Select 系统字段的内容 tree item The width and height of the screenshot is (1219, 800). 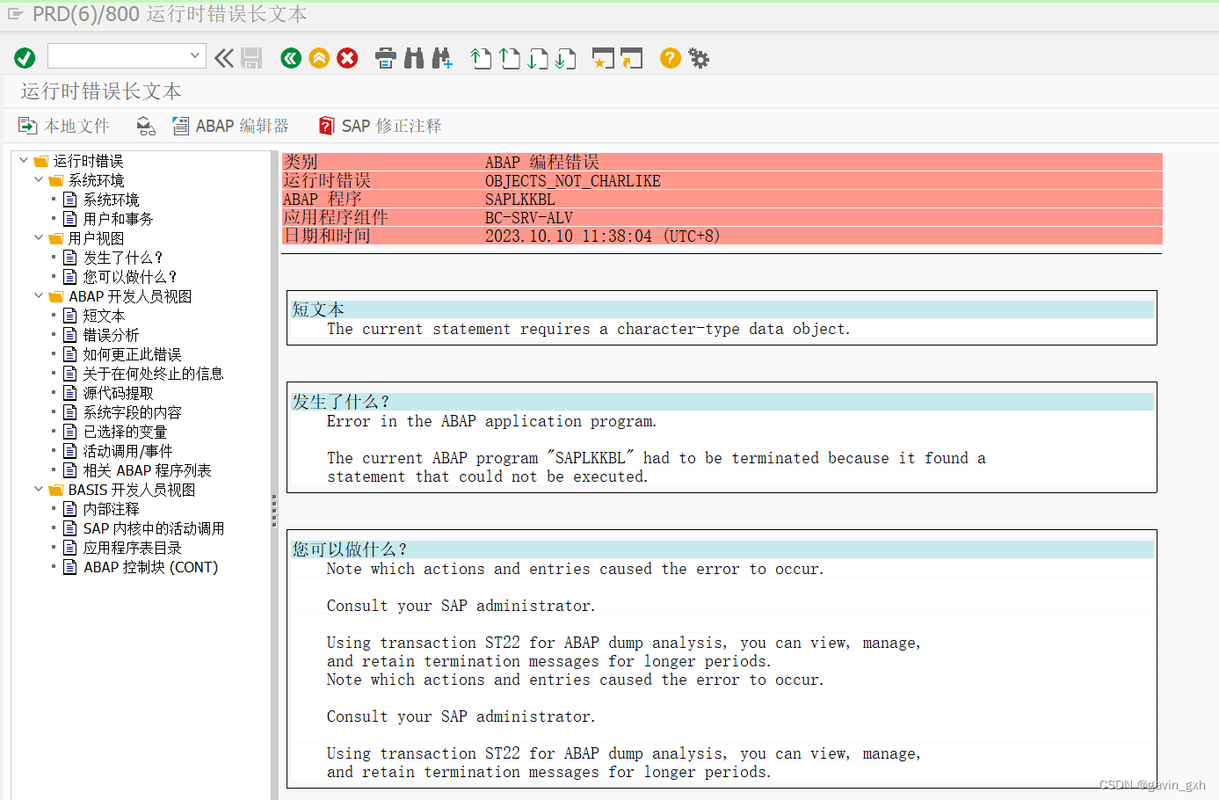(x=132, y=412)
